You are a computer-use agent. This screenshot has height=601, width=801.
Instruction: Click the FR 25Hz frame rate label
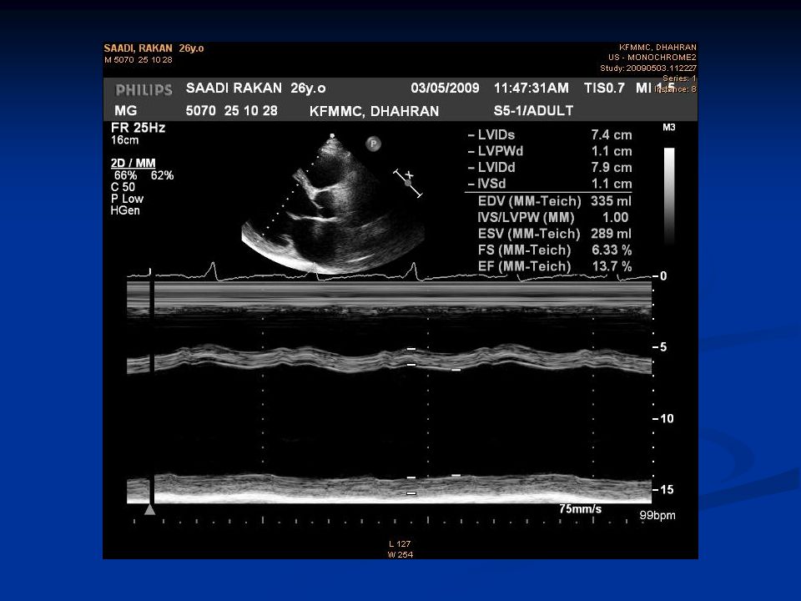(138, 128)
